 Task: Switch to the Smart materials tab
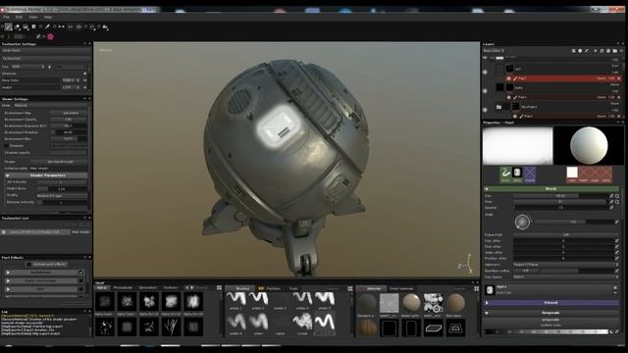pos(401,288)
